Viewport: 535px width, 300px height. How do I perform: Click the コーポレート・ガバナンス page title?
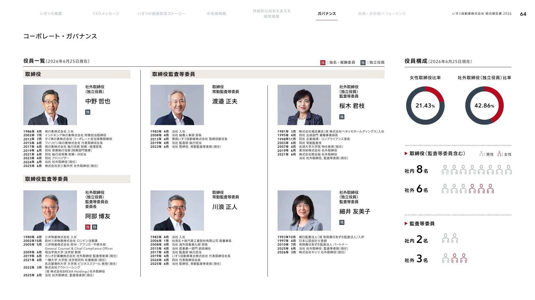[60, 36]
